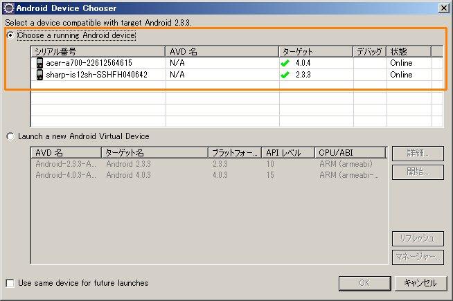
Task: Click API level 10 cell
Action: 270,164
